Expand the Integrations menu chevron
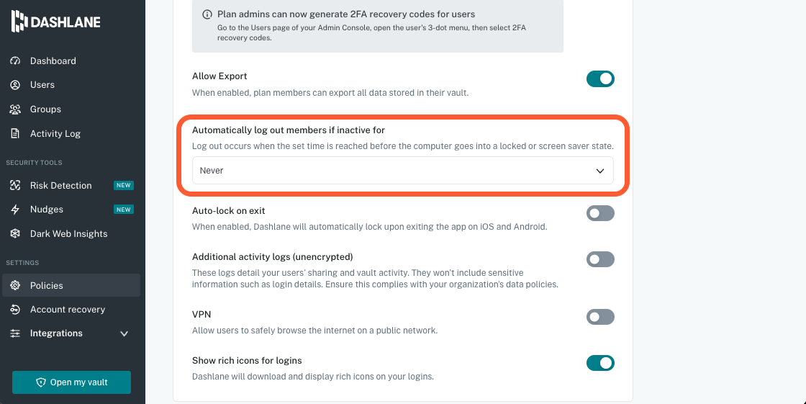806x404 pixels. tap(124, 334)
